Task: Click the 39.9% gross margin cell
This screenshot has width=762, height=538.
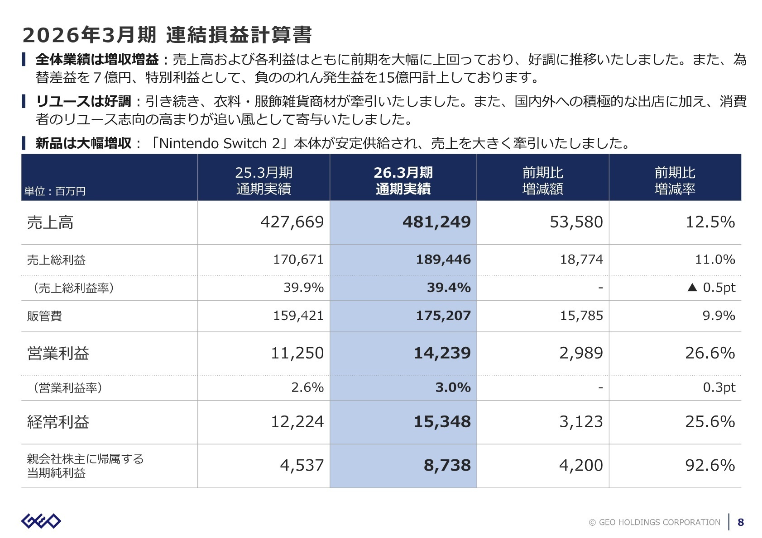Action: pyautogui.click(x=304, y=288)
